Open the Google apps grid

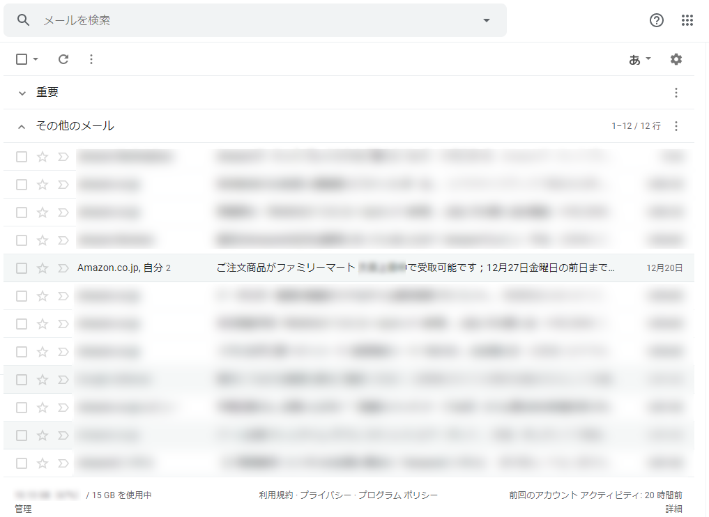[687, 20]
